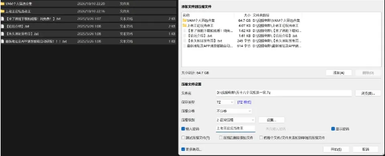Viewport: 385px width, 156px height.
Task: Select 最新地址及APP请发邮箱自动获取 txt in Explorer
Action: tap(36, 41)
